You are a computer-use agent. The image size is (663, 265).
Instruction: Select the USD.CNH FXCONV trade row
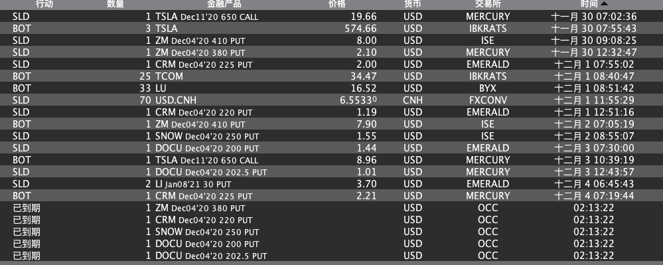pyautogui.click(x=332, y=100)
